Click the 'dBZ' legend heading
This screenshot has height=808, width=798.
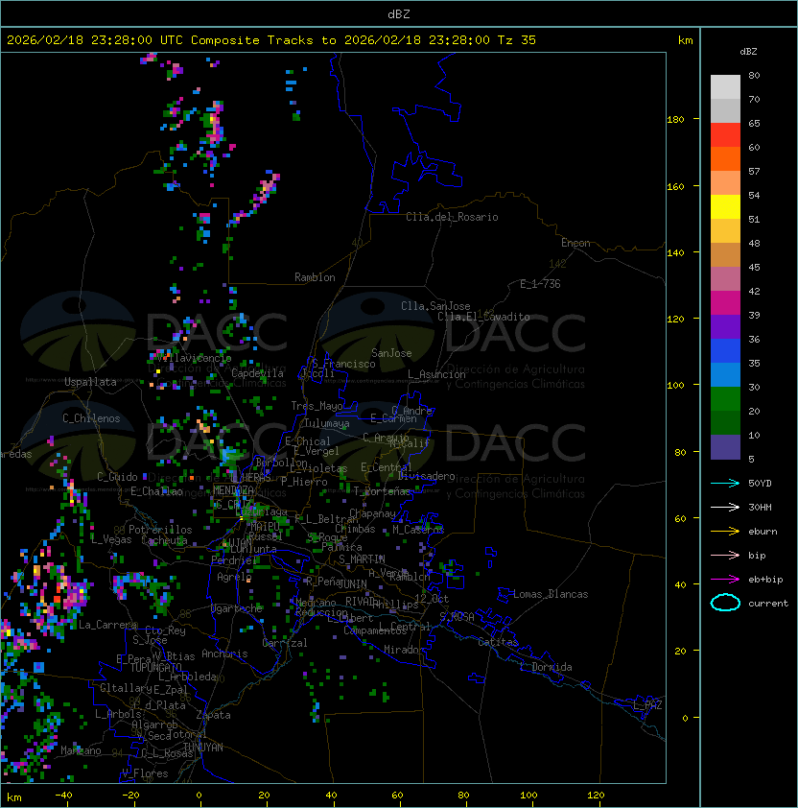click(x=748, y=52)
